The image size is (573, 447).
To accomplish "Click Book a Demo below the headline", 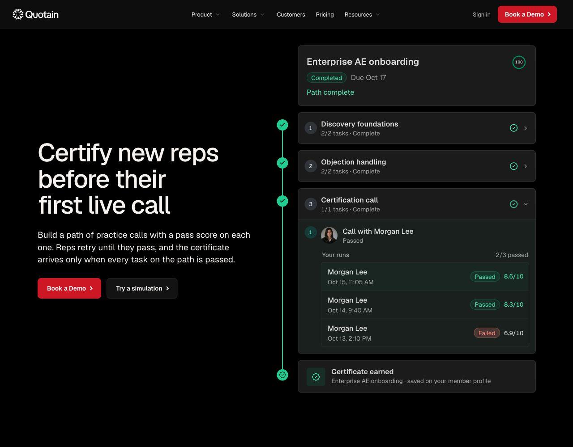I will 69,288.
